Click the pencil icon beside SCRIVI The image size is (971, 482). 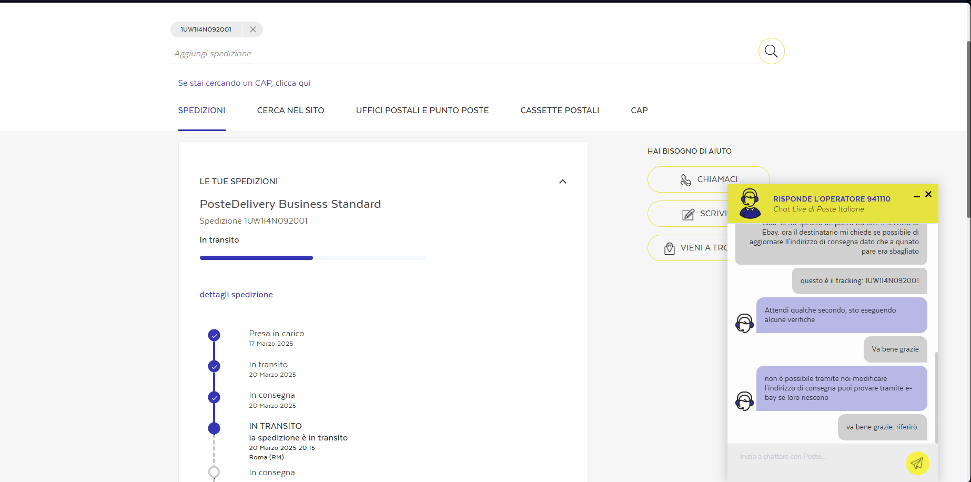click(688, 214)
